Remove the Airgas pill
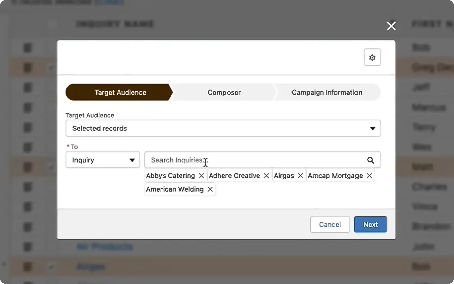The image size is (454, 284). pos(300,176)
